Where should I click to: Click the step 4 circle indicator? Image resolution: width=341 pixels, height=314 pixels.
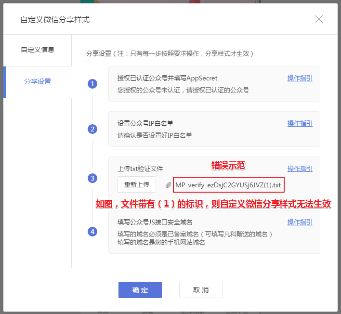click(x=92, y=232)
